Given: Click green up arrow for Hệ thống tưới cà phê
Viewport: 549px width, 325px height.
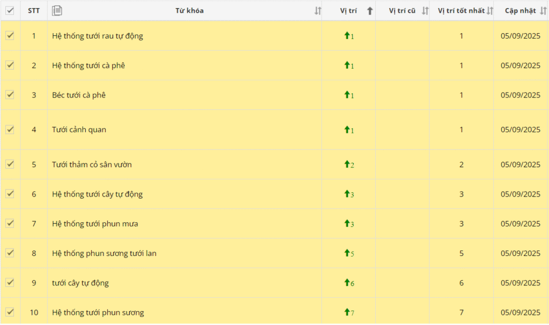Looking at the screenshot, I should click(x=346, y=65).
